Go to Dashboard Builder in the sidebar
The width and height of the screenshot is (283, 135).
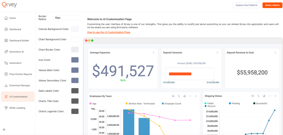coord(19,41)
